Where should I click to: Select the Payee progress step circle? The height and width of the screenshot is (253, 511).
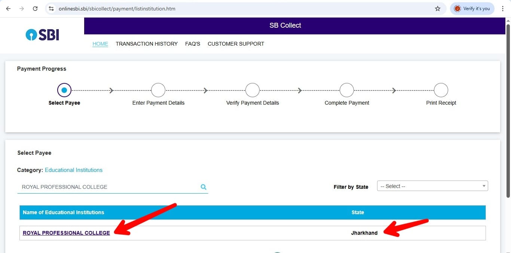(x=64, y=90)
